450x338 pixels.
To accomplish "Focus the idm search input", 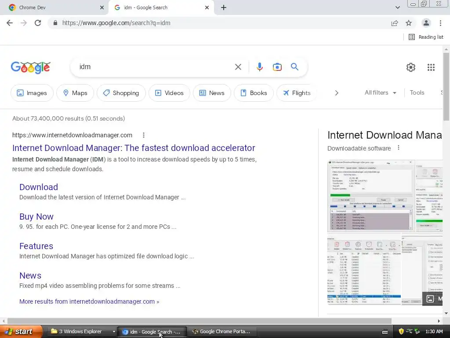I will click(155, 67).
